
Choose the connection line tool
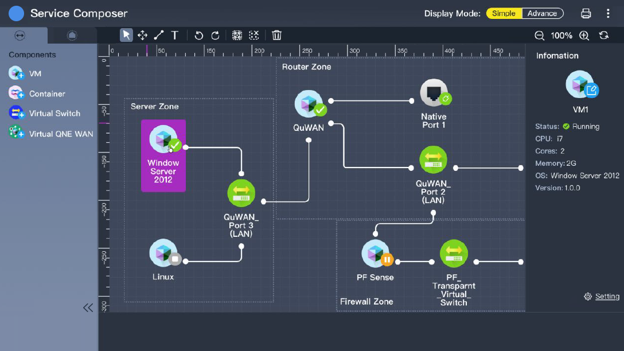[159, 36]
